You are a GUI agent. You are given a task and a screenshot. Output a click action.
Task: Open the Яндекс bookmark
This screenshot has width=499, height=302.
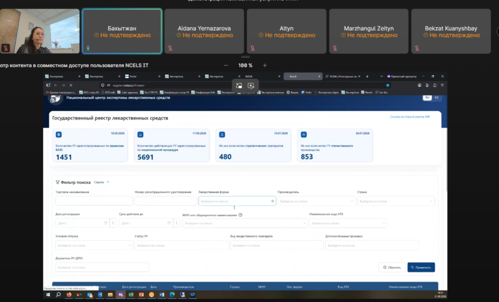pos(292,92)
